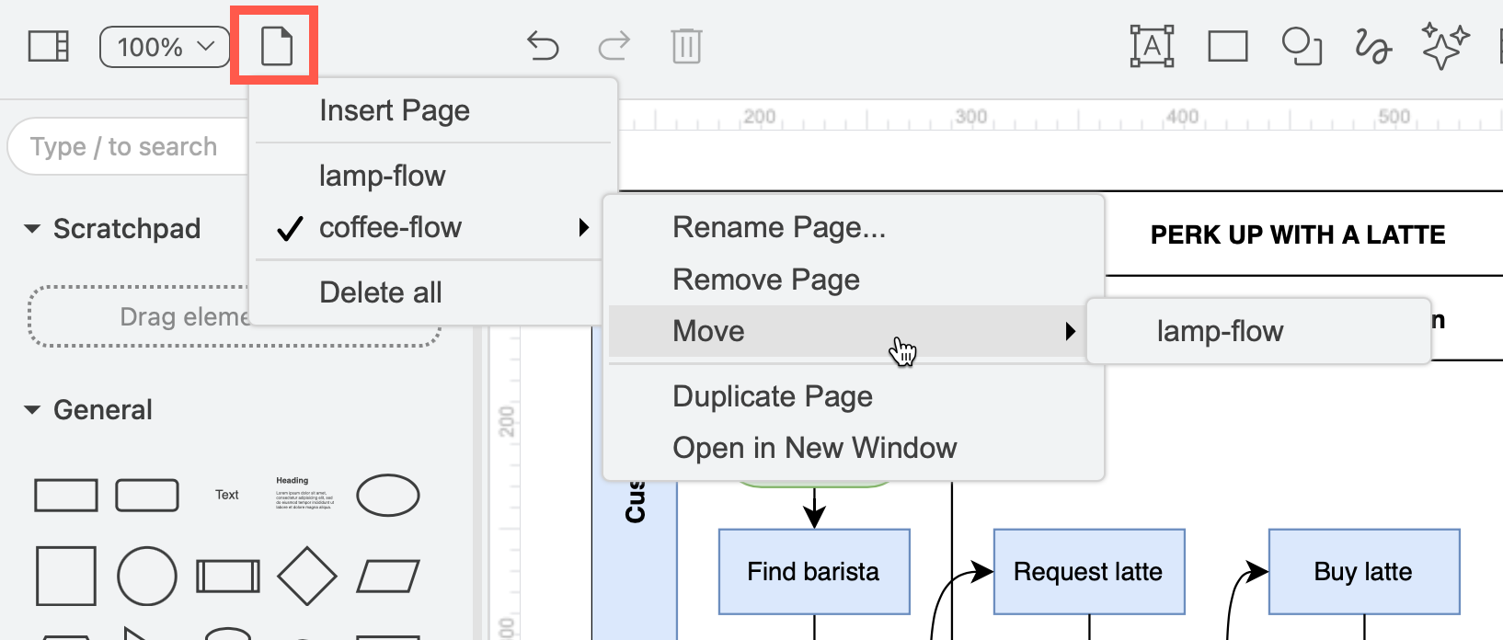
Task: Pick the process shape with side bars
Action: [228, 577]
